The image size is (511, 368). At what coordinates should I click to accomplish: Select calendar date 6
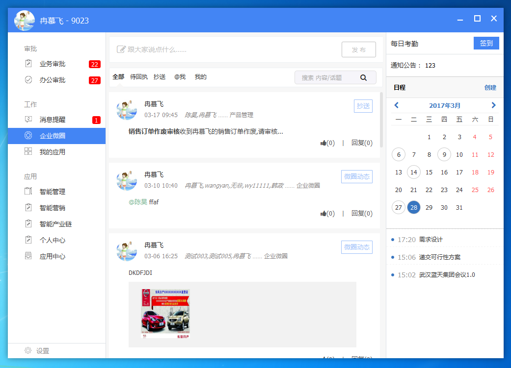point(399,154)
